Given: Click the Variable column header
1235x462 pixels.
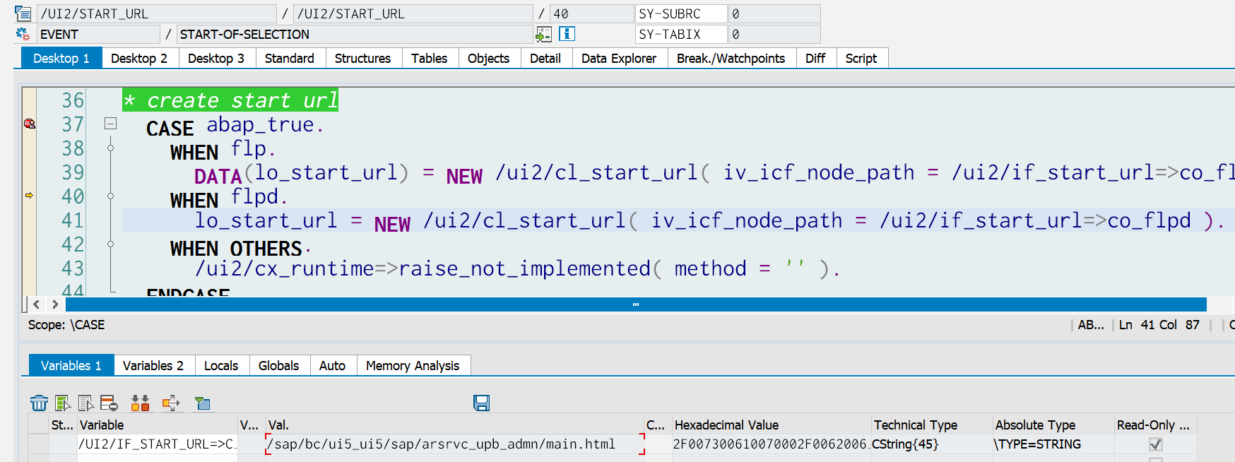Looking at the screenshot, I should click(x=157, y=425).
